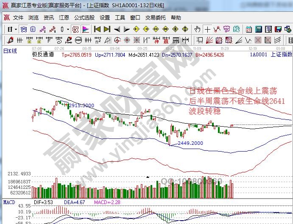Viewport: 293px width, 224px height.
Task: Jump to last bar with green skip-forward arrow
Action: point(107,29)
